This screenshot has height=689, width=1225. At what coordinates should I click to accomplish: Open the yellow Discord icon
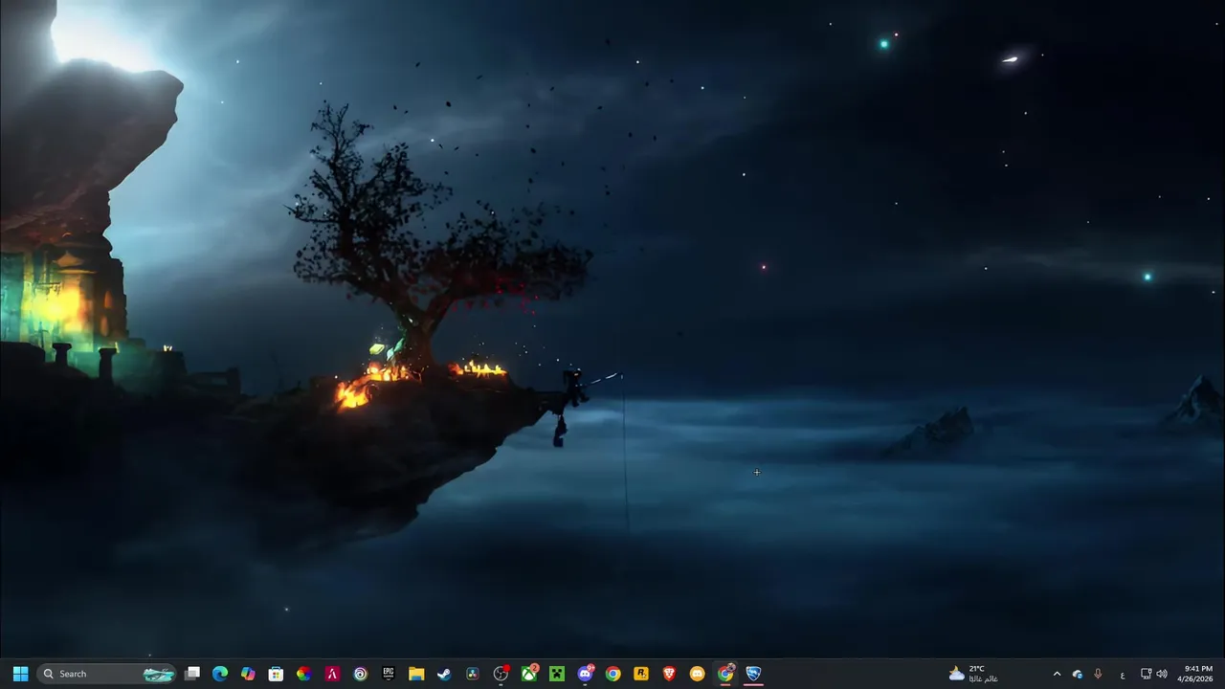click(697, 674)
